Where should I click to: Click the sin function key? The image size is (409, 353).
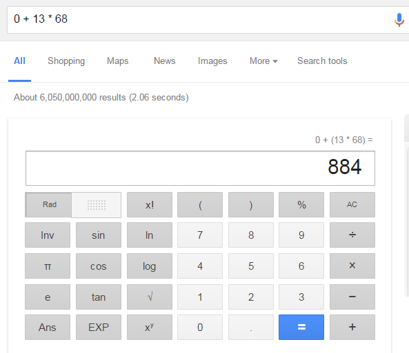tap(99, 235)
